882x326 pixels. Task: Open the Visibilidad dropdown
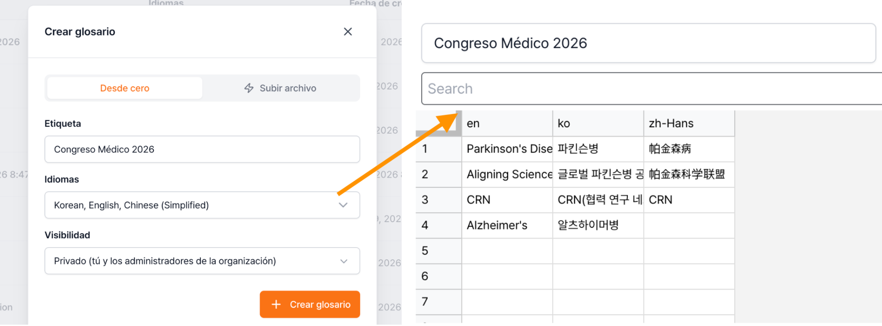tap(202, 261)
